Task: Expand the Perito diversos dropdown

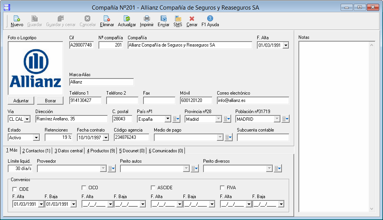Action: [x=270, y=168]
